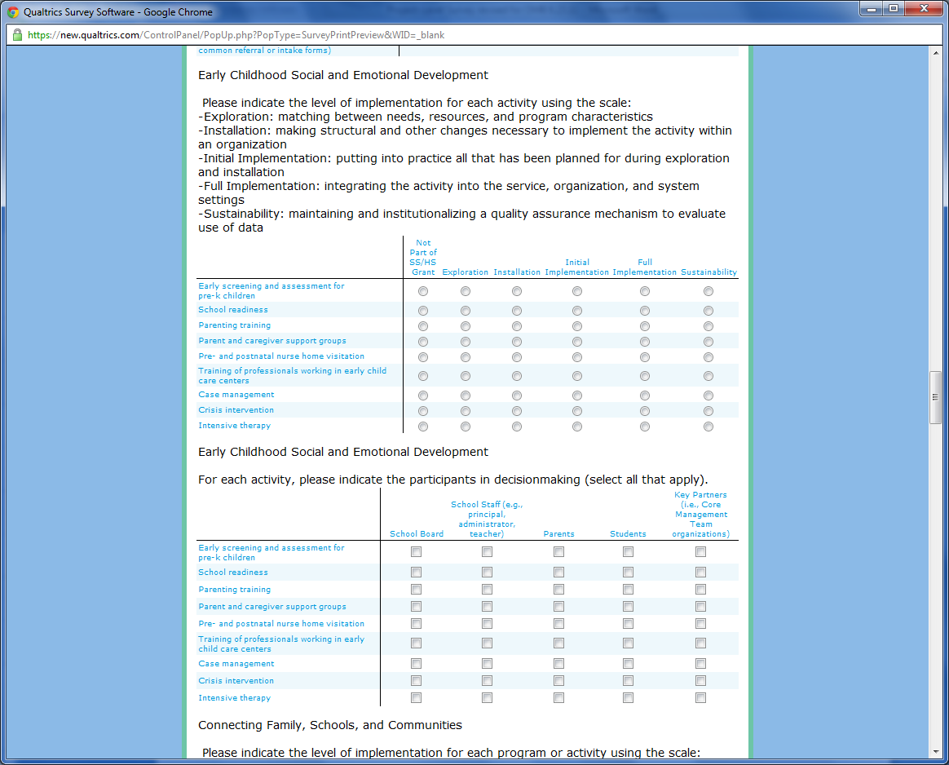
Task: Select Exploration for School readiness
Action: (466, 311)
